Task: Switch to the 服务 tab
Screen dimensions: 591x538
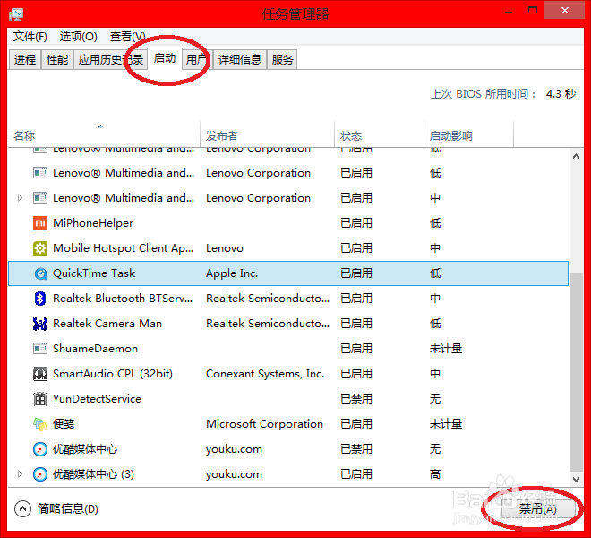Action: 282,60
